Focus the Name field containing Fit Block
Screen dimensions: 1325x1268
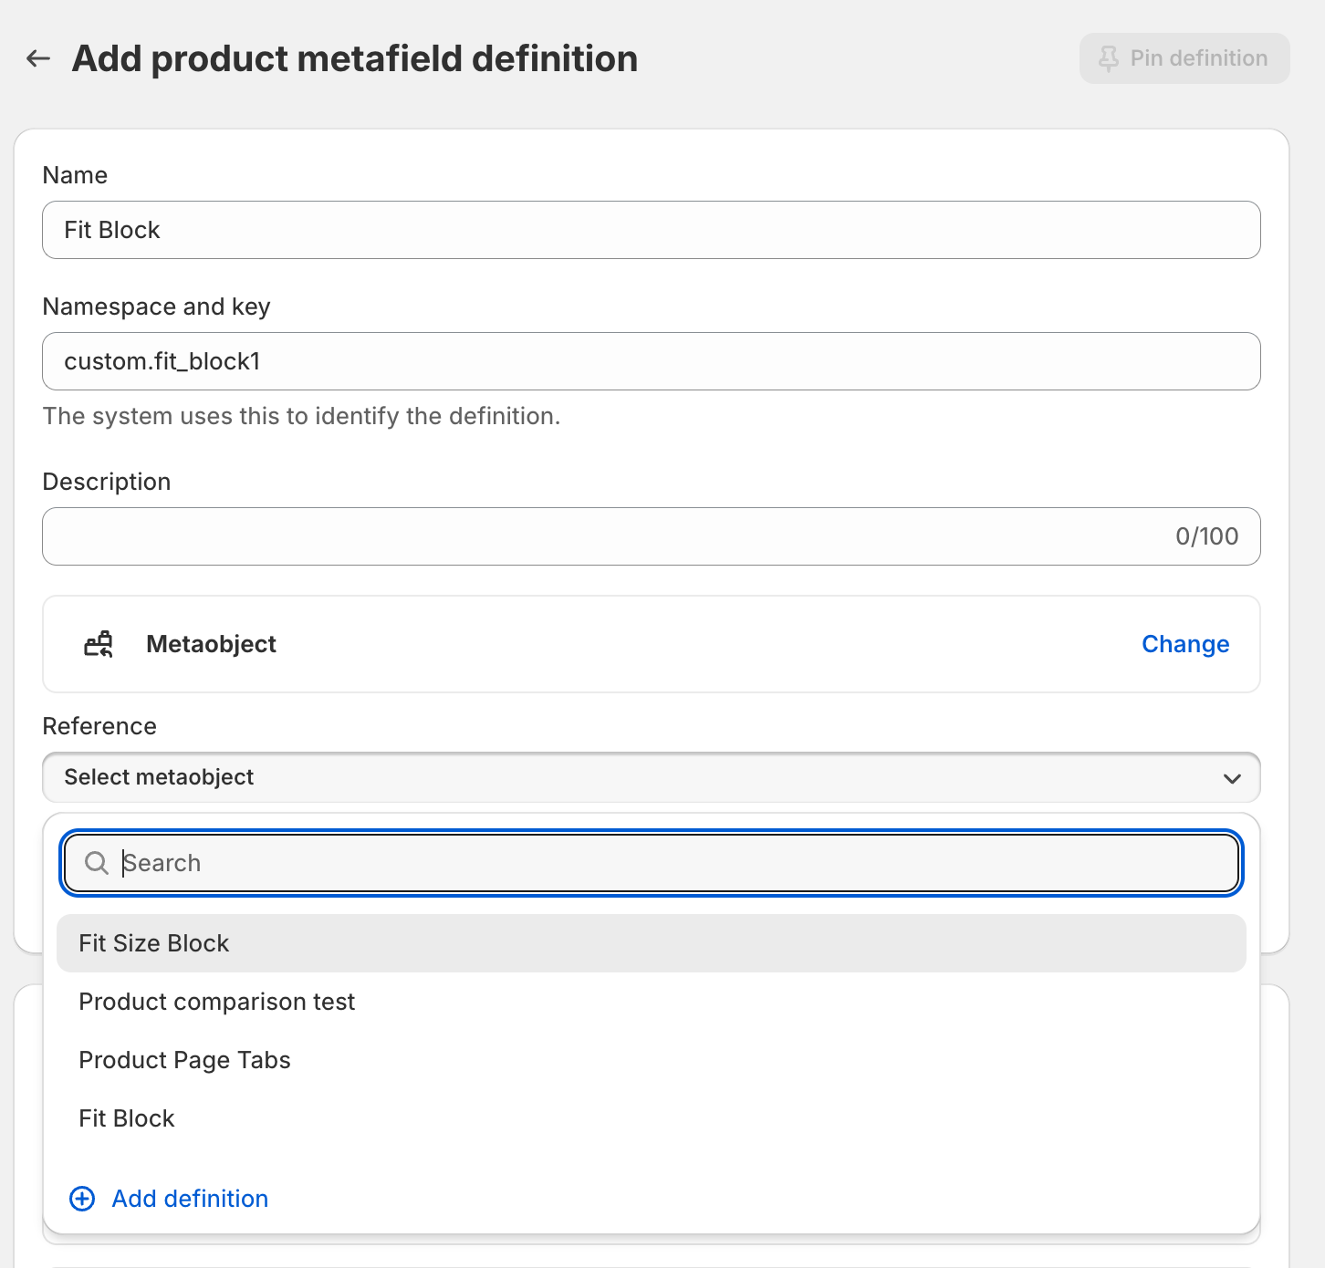click(x=652, y=230)
